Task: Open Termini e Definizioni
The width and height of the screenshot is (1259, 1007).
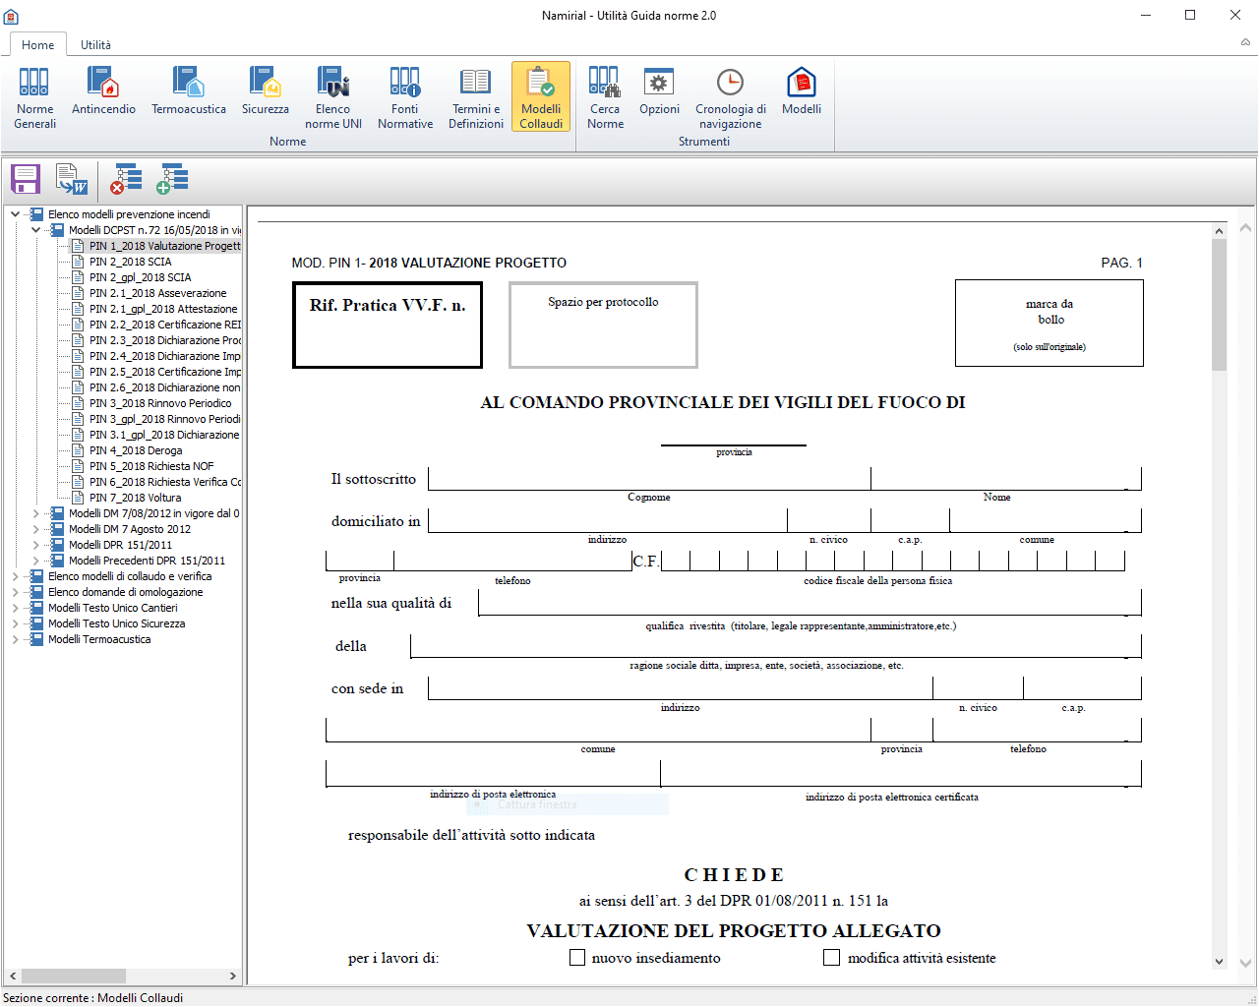Action: (x=476, y=96)
